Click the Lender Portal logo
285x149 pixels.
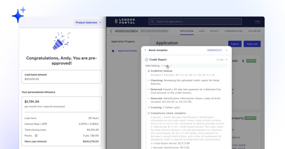125,21
